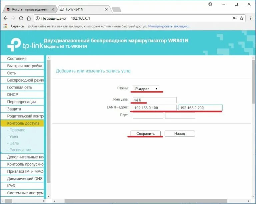Click sidebar horizontal scrollbar right arrow
Screen dimensions: 256x204
[x=44, y=201]
